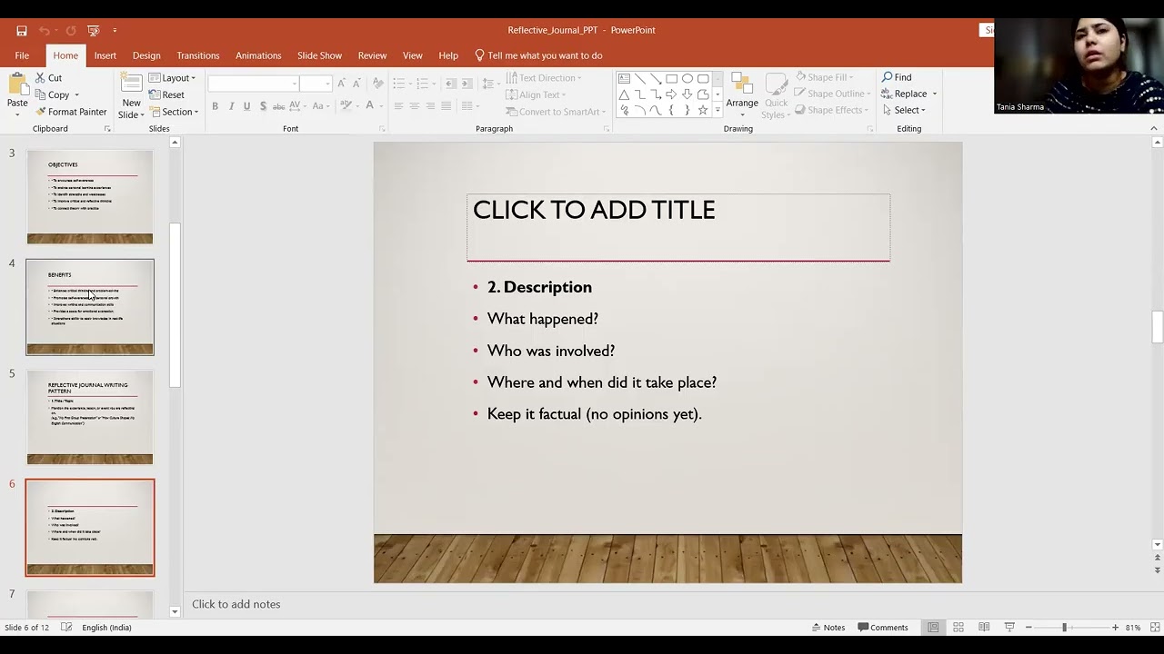Click the Undo arrow in the quick access toolbar
The width and height of the screenshot is (1164, 654).
(x=44, y=31)
